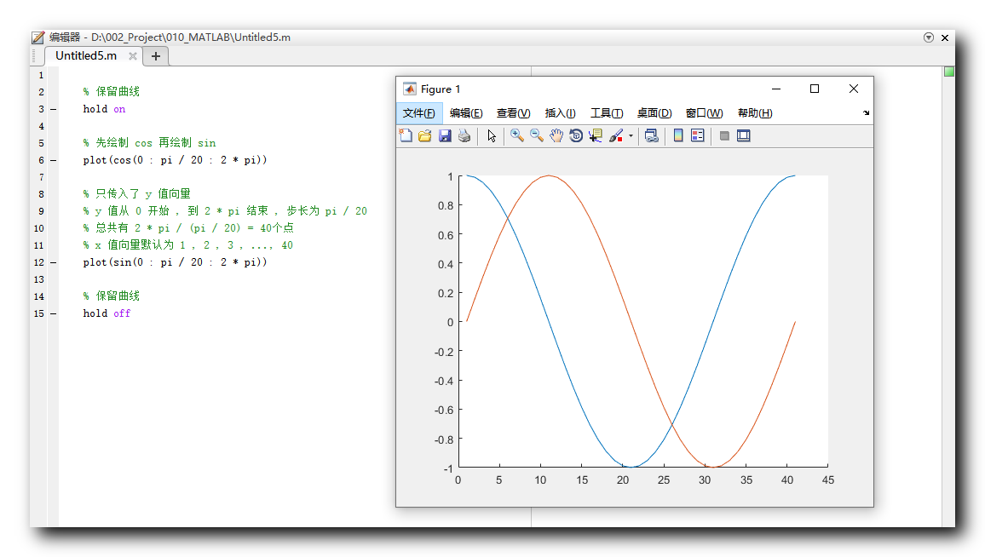Image resolution: width=985 pixels, height=557 pixels.
Task: Minimize the Figure 1 window
Action: [776, 89]
